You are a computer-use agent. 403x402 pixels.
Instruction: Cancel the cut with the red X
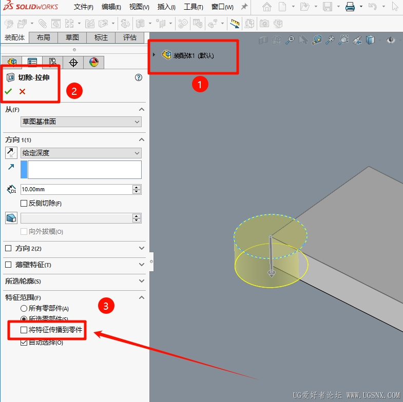tap(23, 91)
